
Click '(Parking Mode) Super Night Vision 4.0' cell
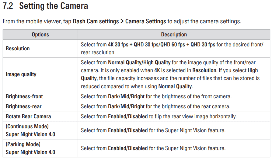40,148
